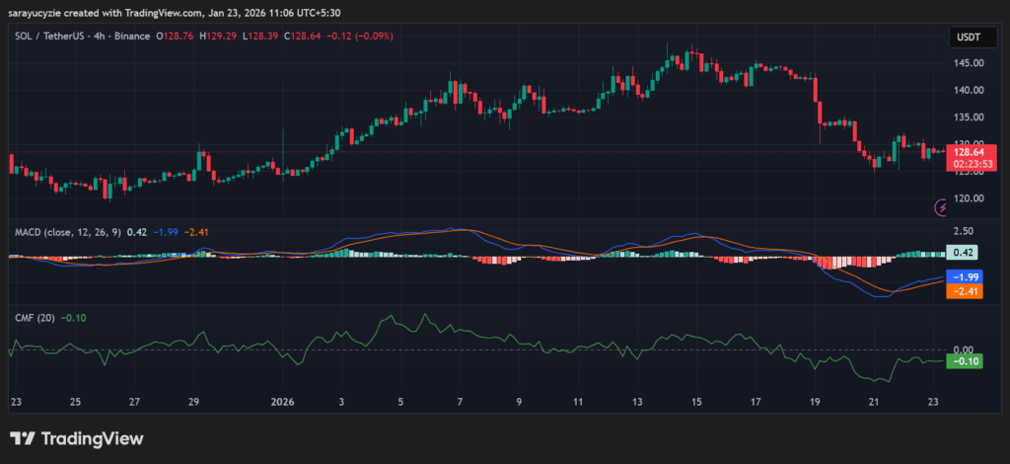Open the USDT currency selector

tap(966, 37)
